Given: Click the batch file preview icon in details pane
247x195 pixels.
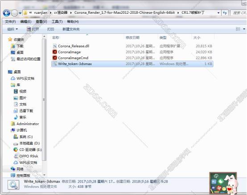Looking at the screenshot, I should pos(13,185).
